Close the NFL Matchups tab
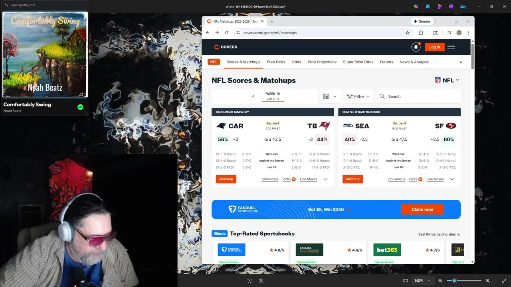 [263, 21]
